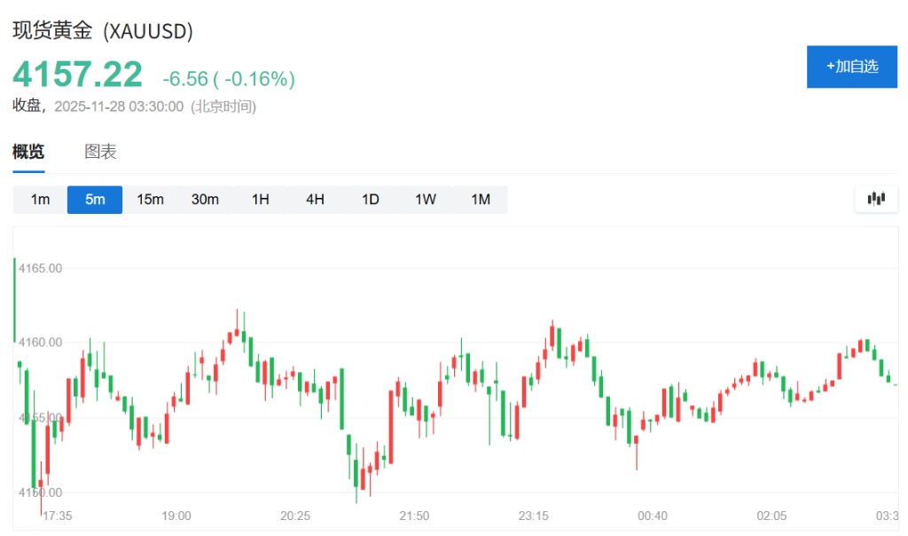Set chart interval to 1H
The width and height of the screenshot is (908, 536).
click(x=260, y=200)
